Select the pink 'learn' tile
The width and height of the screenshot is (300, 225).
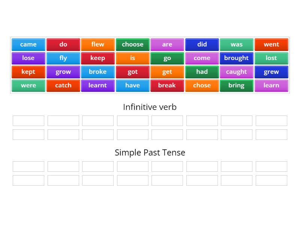271,85
